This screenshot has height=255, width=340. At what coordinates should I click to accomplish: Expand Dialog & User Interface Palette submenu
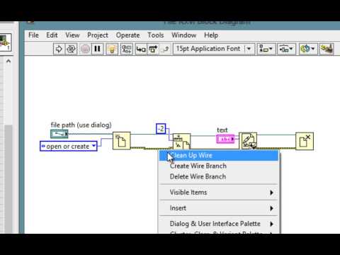219,224
